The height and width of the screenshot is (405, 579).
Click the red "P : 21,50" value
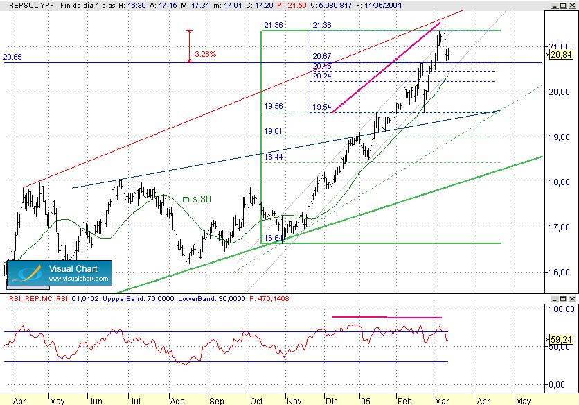[292, 5]
